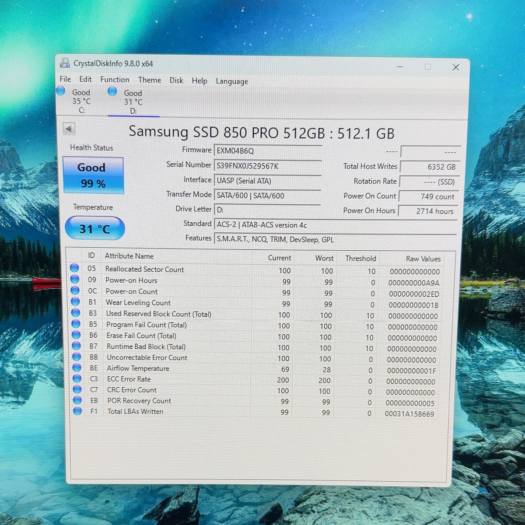Click the status orb for Program Fail Count
525x525 pixels.
[x=76, y=324]
